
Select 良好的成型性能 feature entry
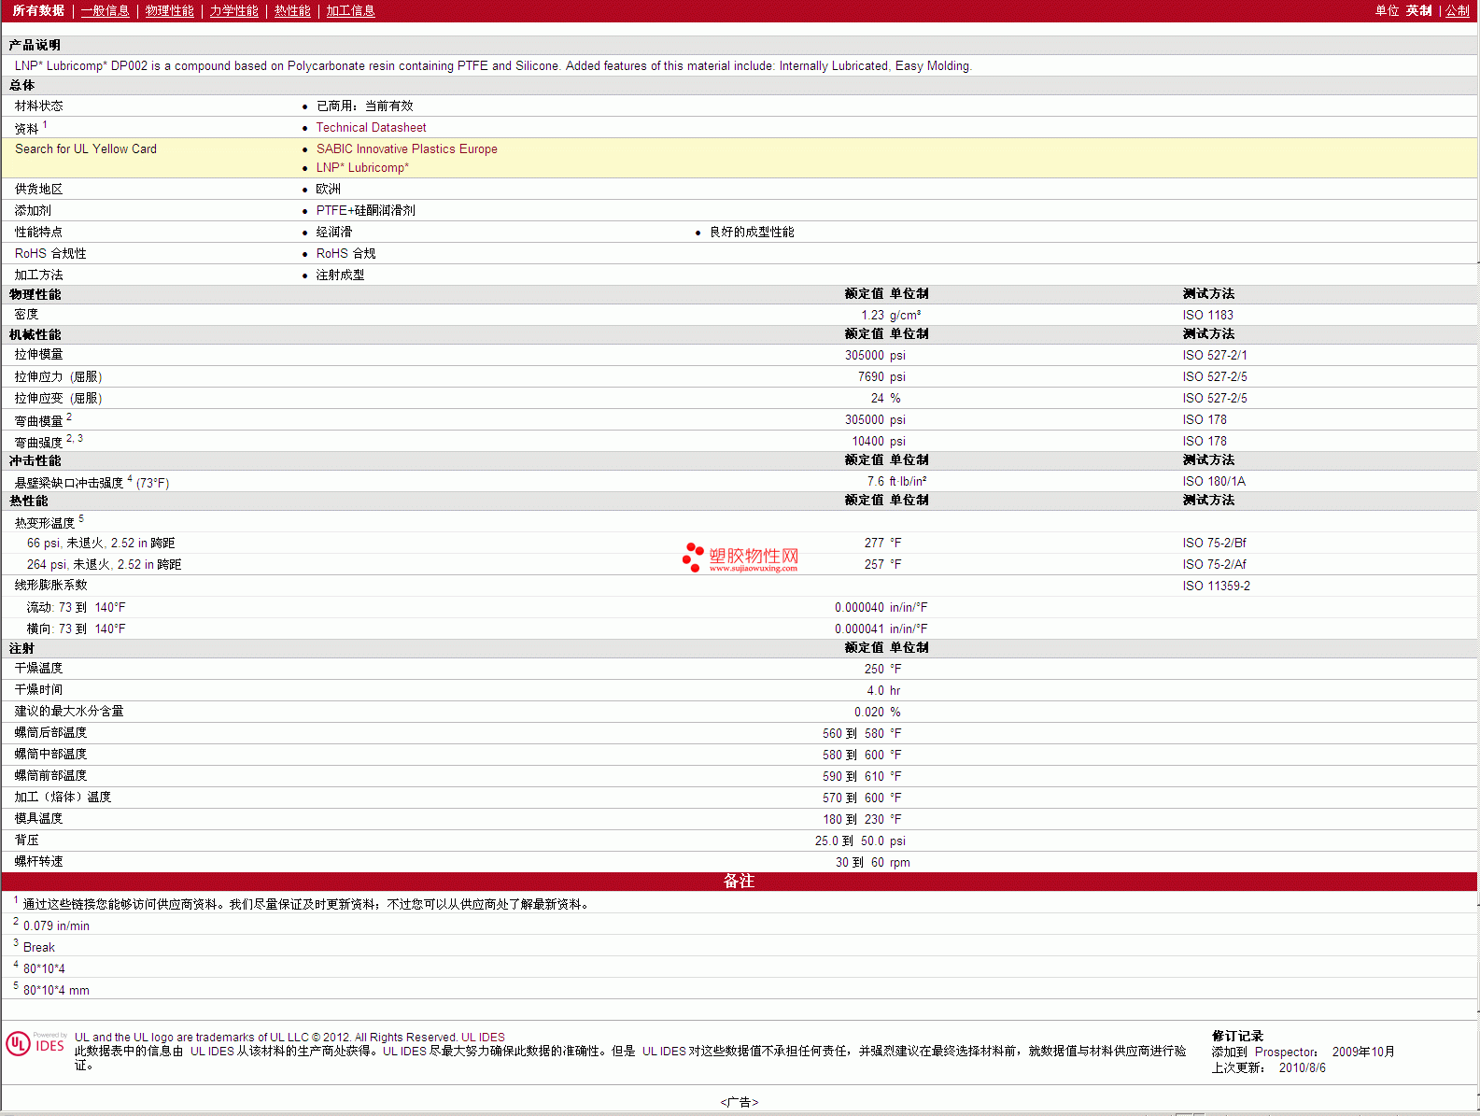[x=752, y=232]
